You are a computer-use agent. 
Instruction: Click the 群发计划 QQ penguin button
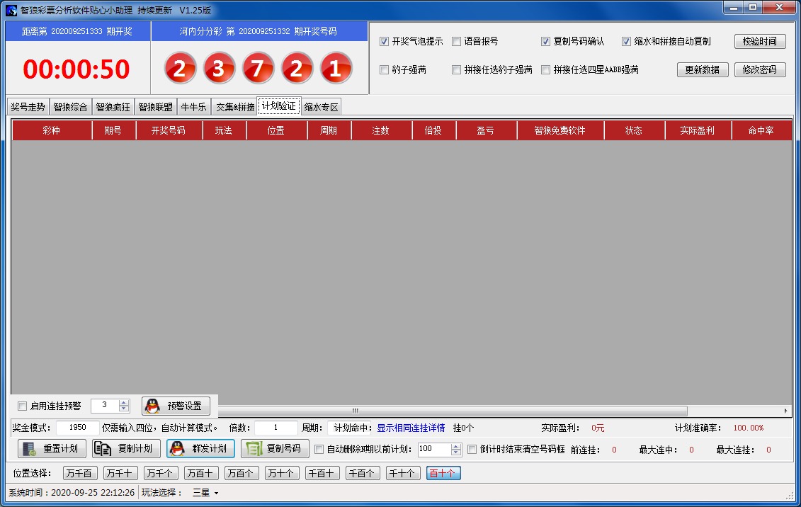click(200, 449)
